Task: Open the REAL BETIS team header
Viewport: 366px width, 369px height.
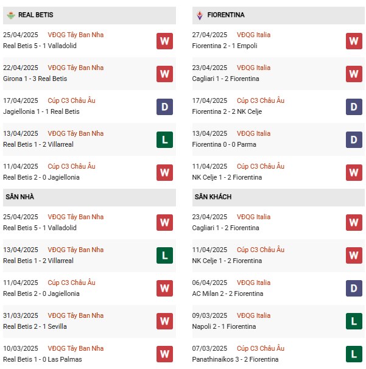Action: click(90, 15)
